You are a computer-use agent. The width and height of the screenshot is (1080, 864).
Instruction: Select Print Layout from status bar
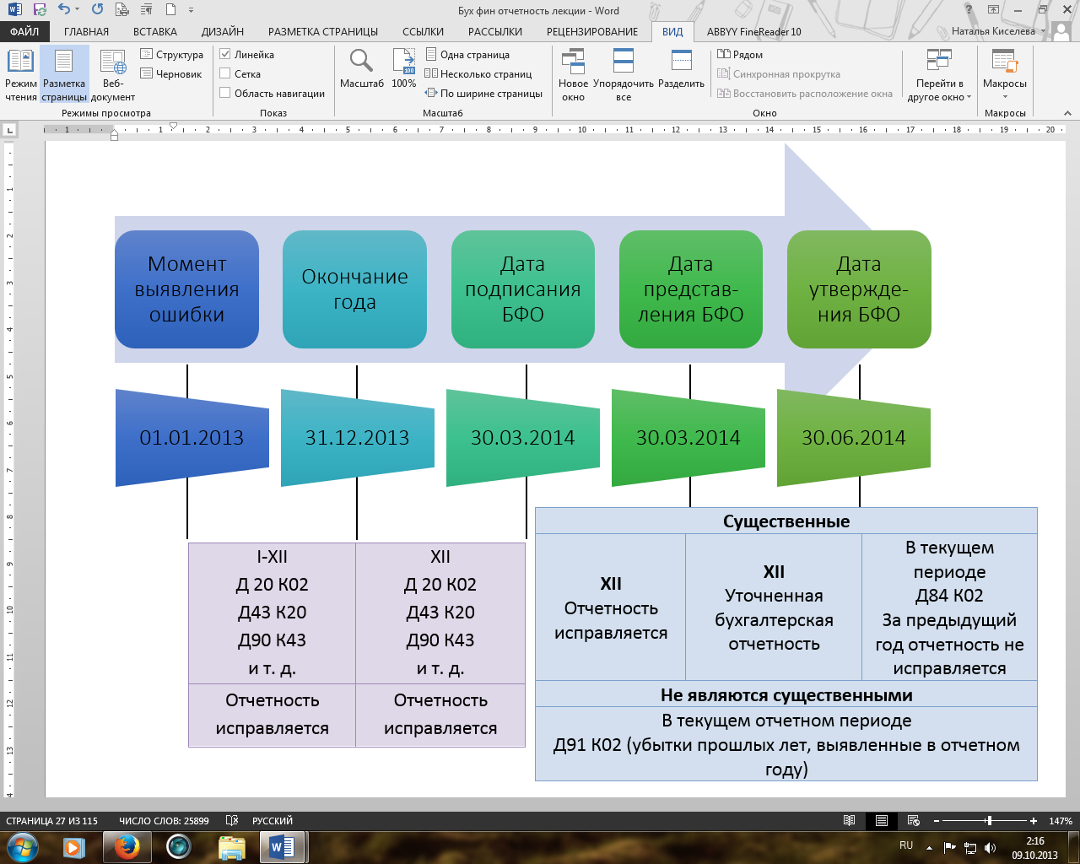(x=882, y=820)
